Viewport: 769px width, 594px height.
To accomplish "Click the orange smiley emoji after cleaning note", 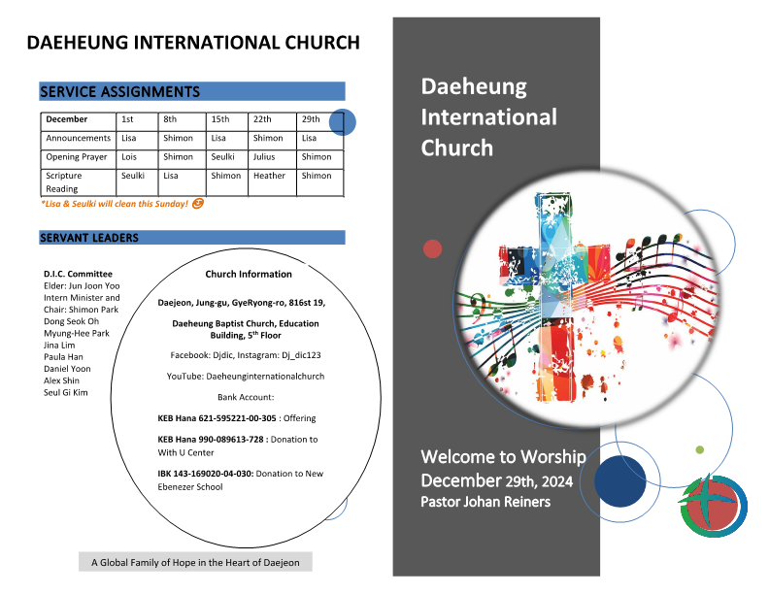I will pyautogui.click(x=198, y=204).
